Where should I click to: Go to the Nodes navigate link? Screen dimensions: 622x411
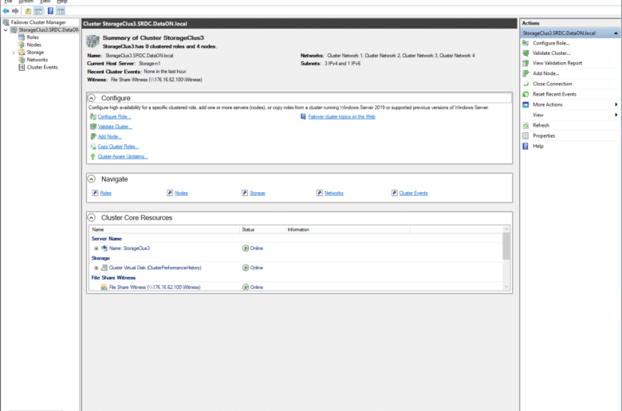coord(181,194)
